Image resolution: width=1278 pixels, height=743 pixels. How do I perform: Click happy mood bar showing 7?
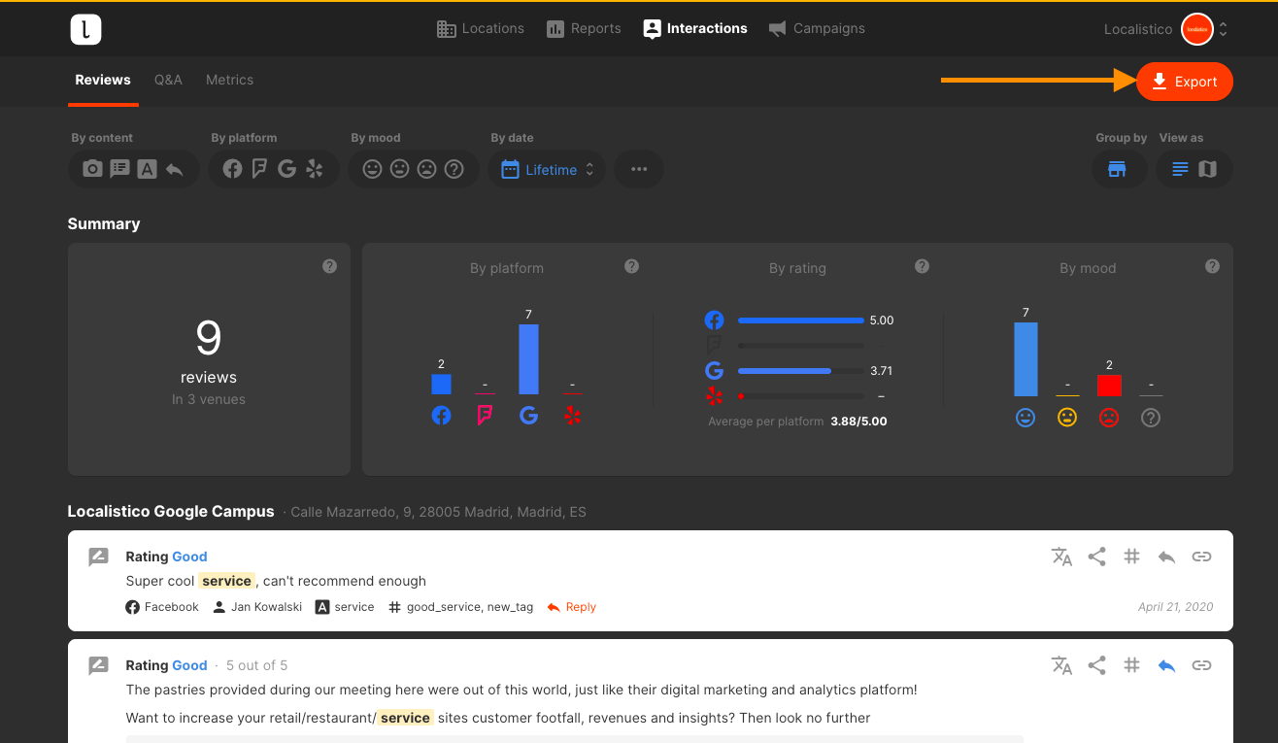pyautogui.click(x=1026, y=359)
